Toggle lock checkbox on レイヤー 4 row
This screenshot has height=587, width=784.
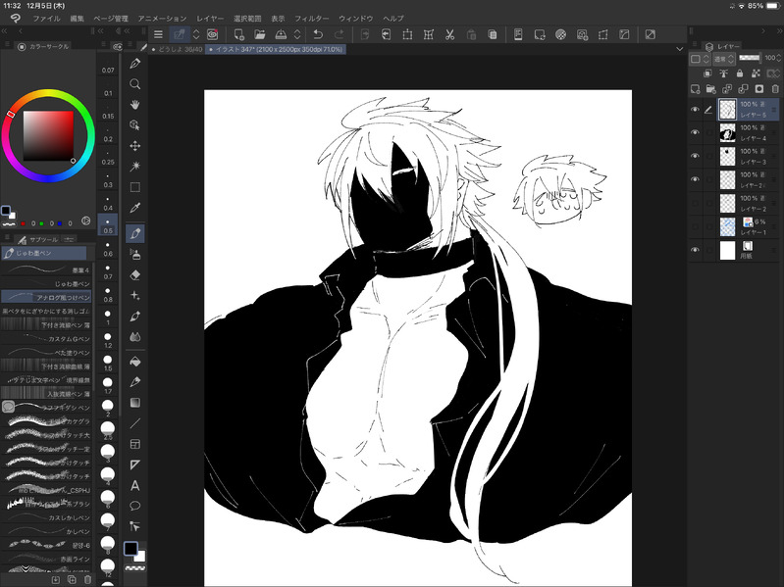(x=708, y=132)
